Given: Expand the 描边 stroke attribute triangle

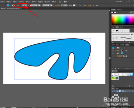Looking at the screenshot, I should (115, 51).
